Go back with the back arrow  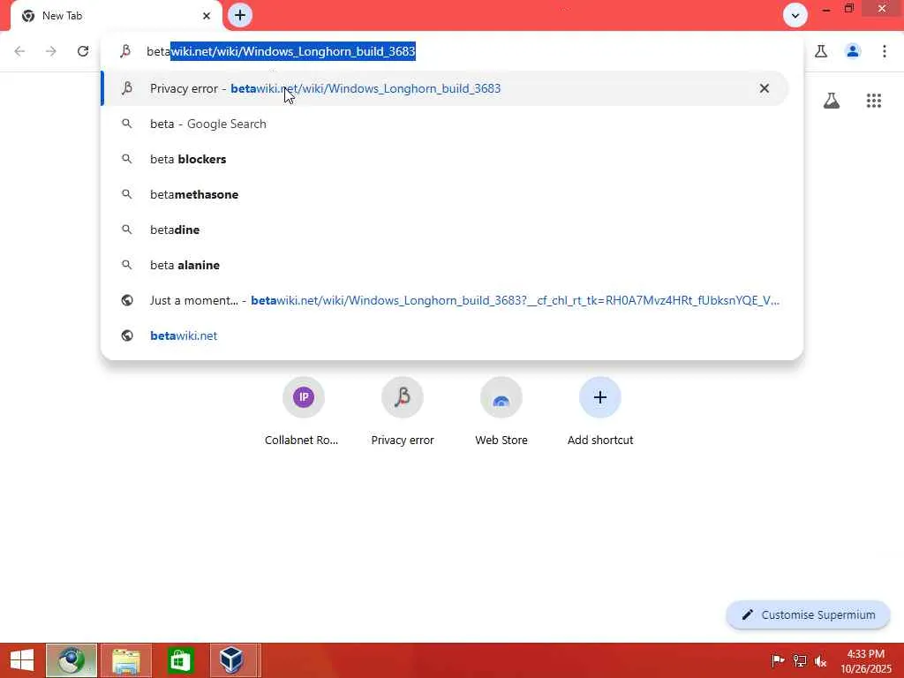pyautogui.click(x=19, y=51)
